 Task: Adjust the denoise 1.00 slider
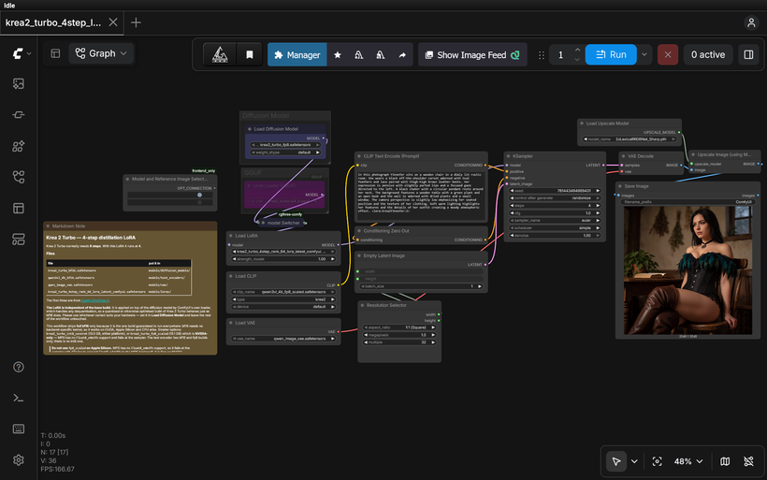(555, 236)
